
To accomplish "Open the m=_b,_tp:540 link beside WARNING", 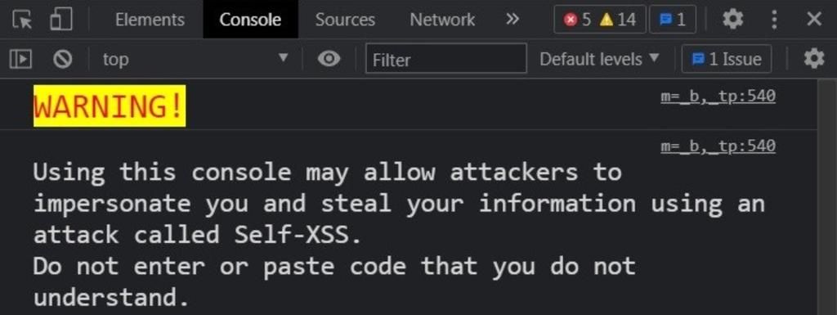I will [x=718, y=97].
